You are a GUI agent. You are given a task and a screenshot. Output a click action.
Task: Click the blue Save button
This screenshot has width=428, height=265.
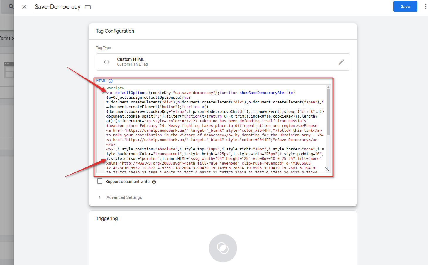tap(405, 6)
